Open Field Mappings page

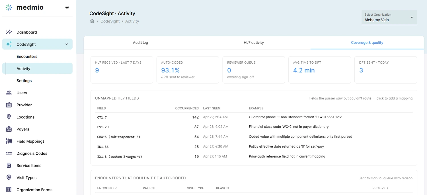(37, 141)
